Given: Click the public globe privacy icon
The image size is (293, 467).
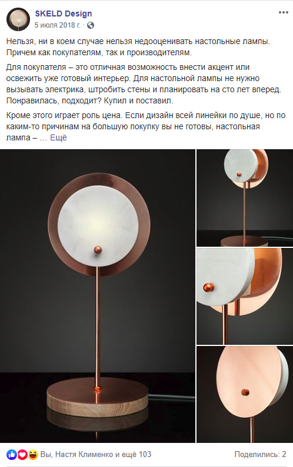Looking at the screenshot, I should point(91,25).
